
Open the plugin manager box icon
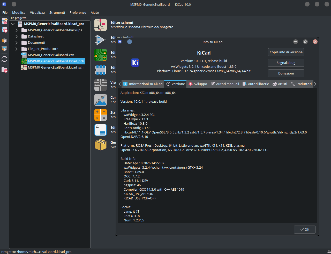[101, 145]
